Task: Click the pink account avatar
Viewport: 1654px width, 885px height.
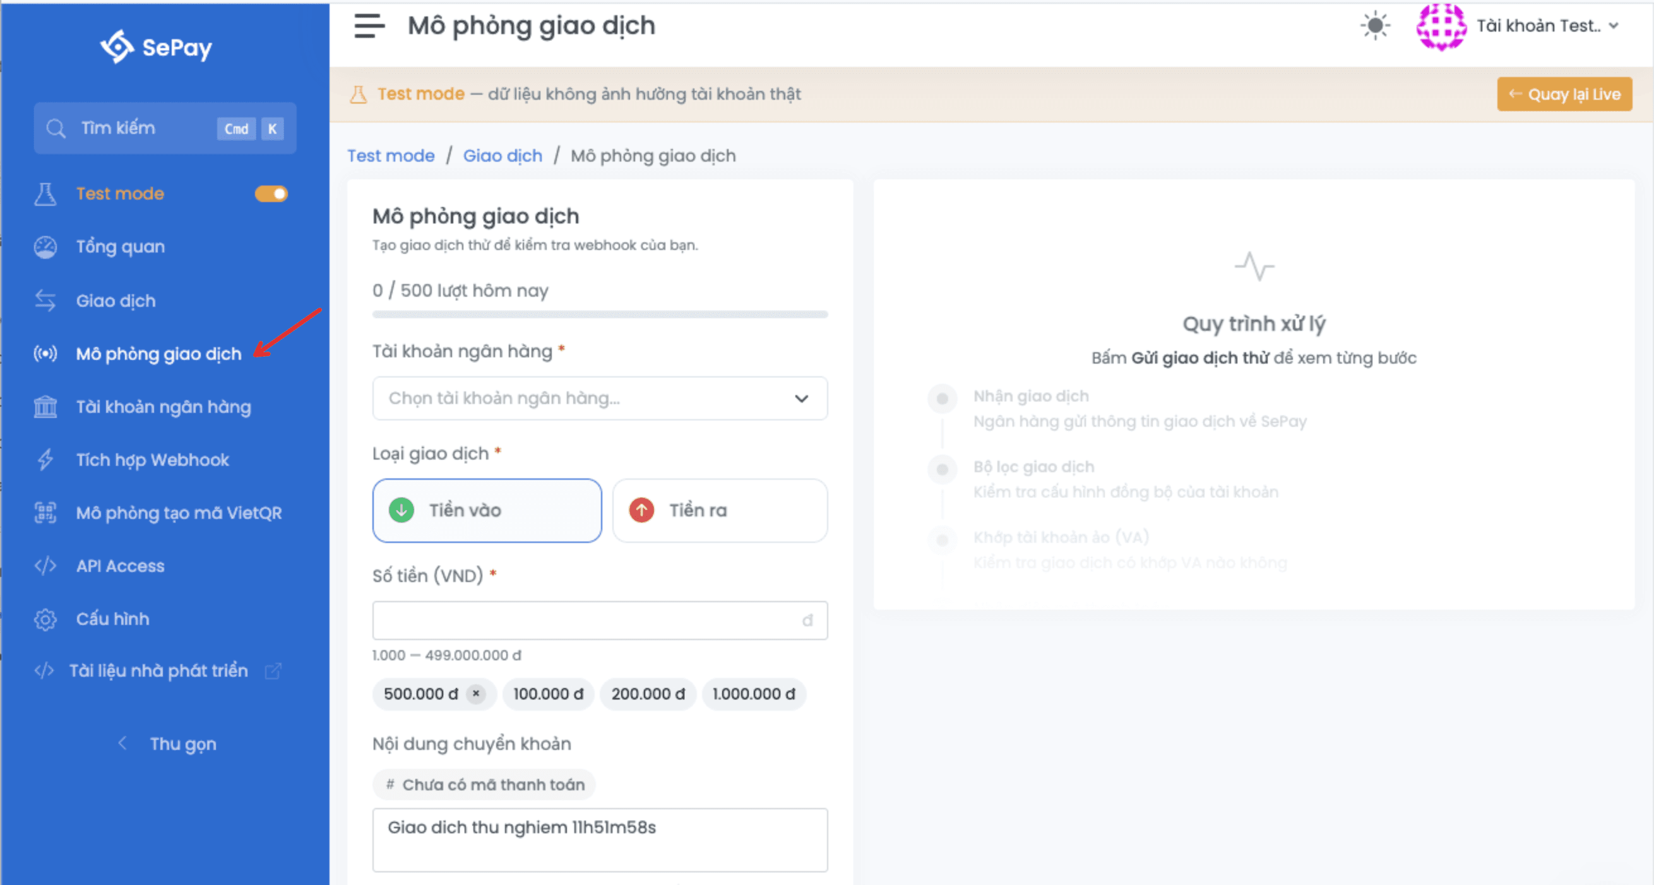Action: coord(1441,27)
